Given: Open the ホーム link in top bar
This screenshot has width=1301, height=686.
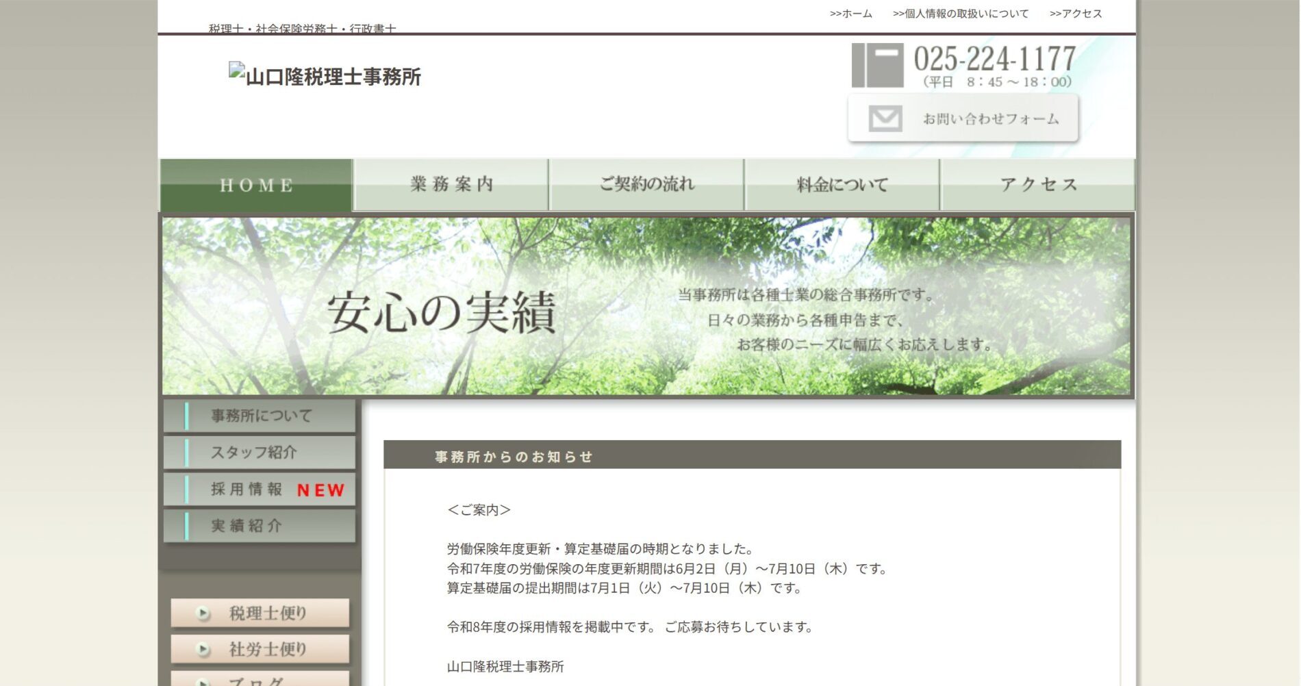Looking at the screenshot, I should (x=850, y=14).
